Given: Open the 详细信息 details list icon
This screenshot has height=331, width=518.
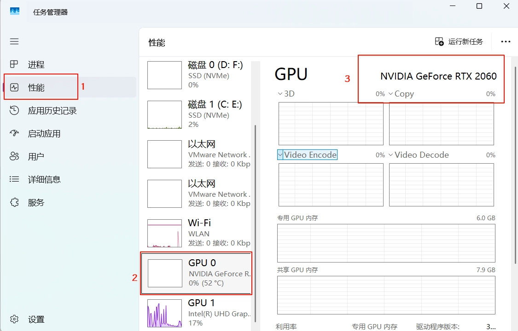Looking at the screenshot, I should tap(14, 179).
